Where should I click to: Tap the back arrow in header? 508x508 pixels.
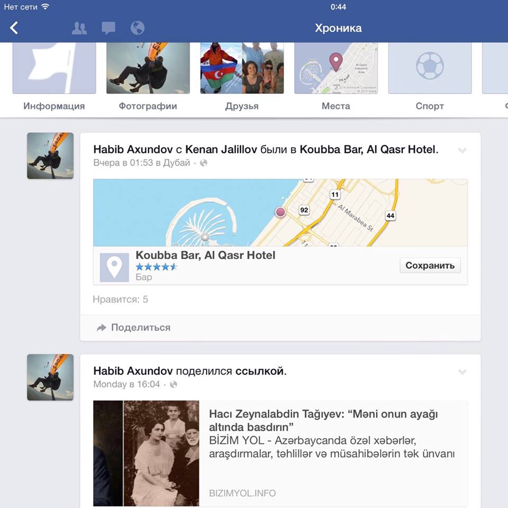click(14, 28)
